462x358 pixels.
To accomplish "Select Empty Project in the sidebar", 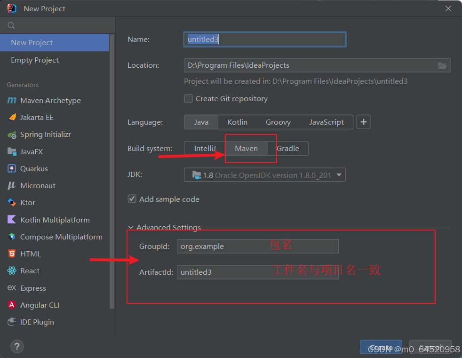I will tap(55, 60).
